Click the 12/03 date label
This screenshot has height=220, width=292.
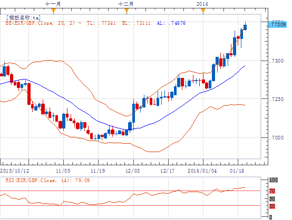point(133,171)
